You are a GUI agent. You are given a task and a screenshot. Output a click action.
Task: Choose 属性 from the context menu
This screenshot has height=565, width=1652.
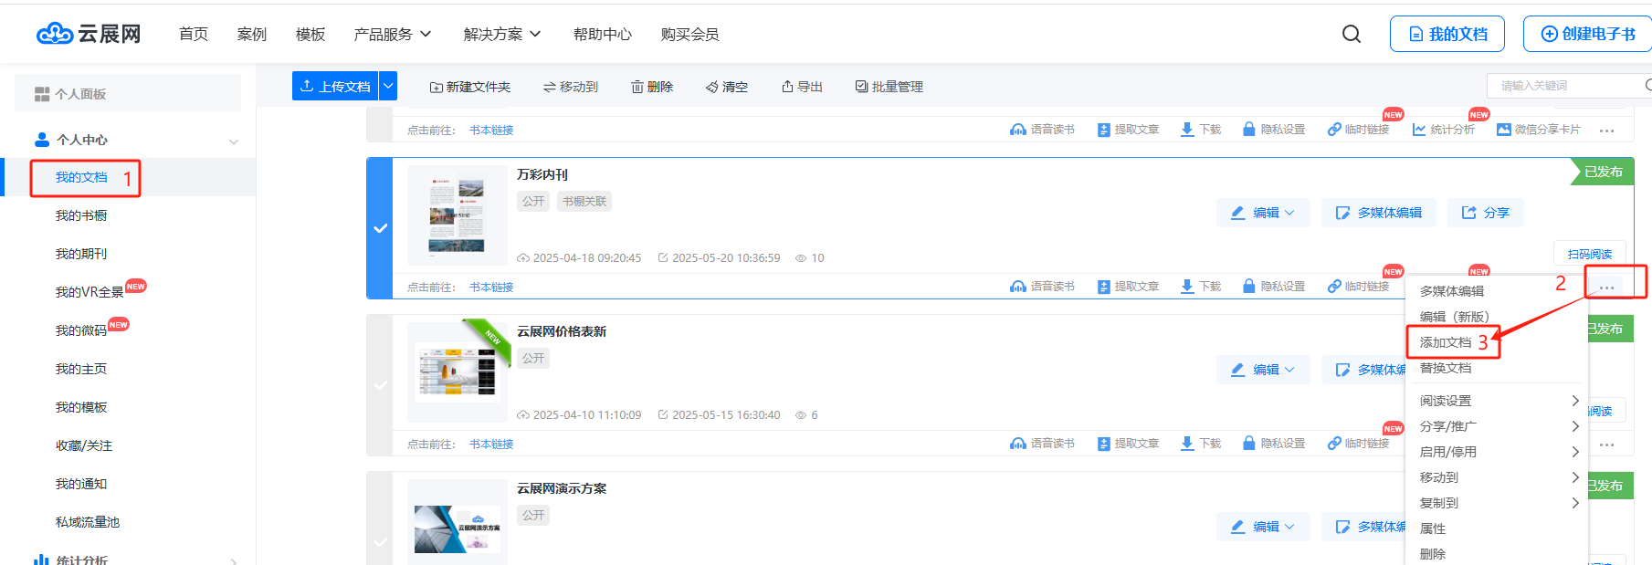tap(1433, 528)
